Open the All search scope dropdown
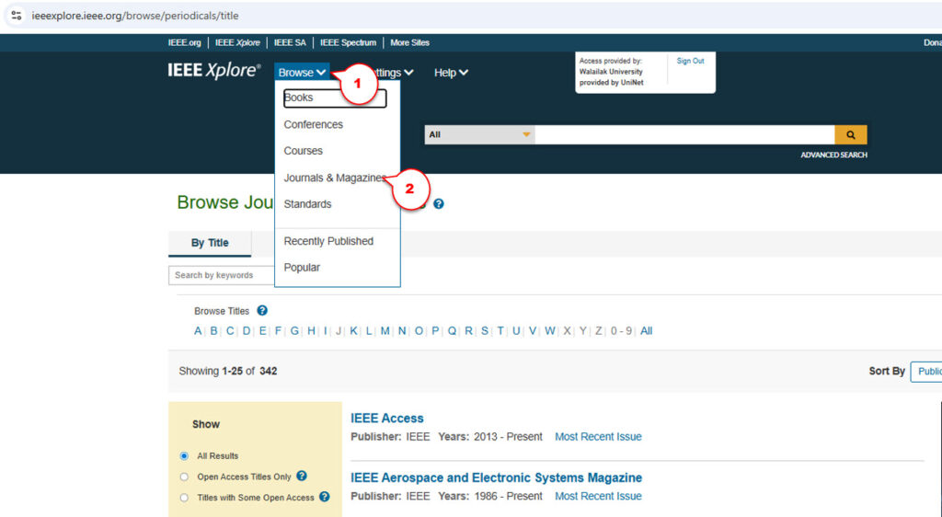 [479, 134]
